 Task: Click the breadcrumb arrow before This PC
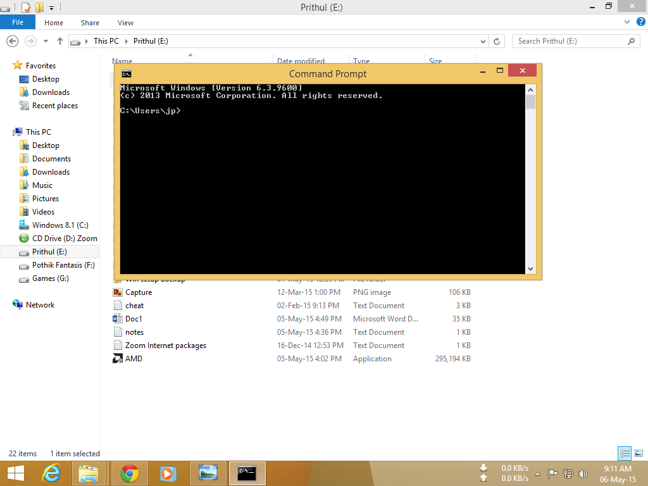(86, 41)
